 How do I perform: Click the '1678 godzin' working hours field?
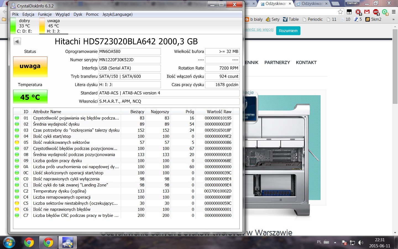(x=222, y=85)
